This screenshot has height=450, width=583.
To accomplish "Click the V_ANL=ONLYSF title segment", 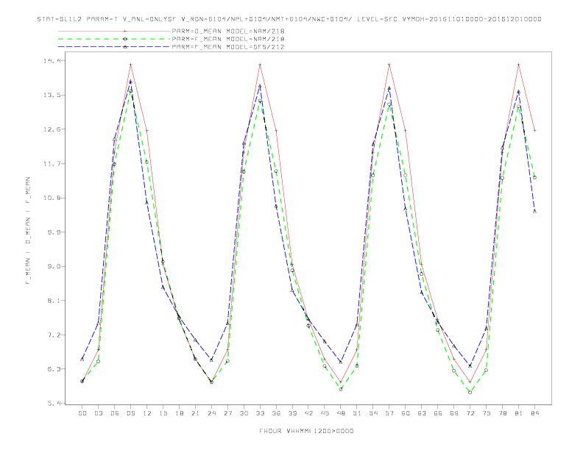I will coord(149,19).
